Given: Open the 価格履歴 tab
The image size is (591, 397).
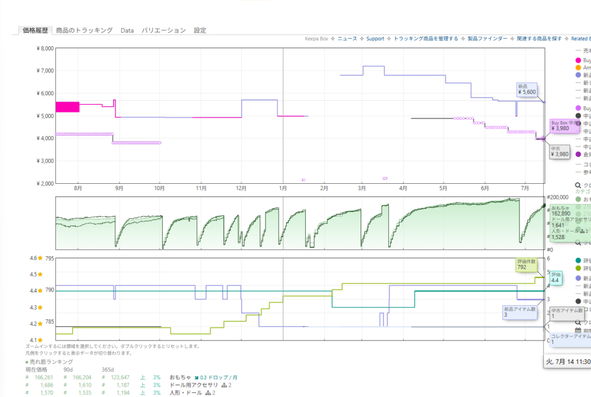Looking at the screenshot, I should (35, 31).
